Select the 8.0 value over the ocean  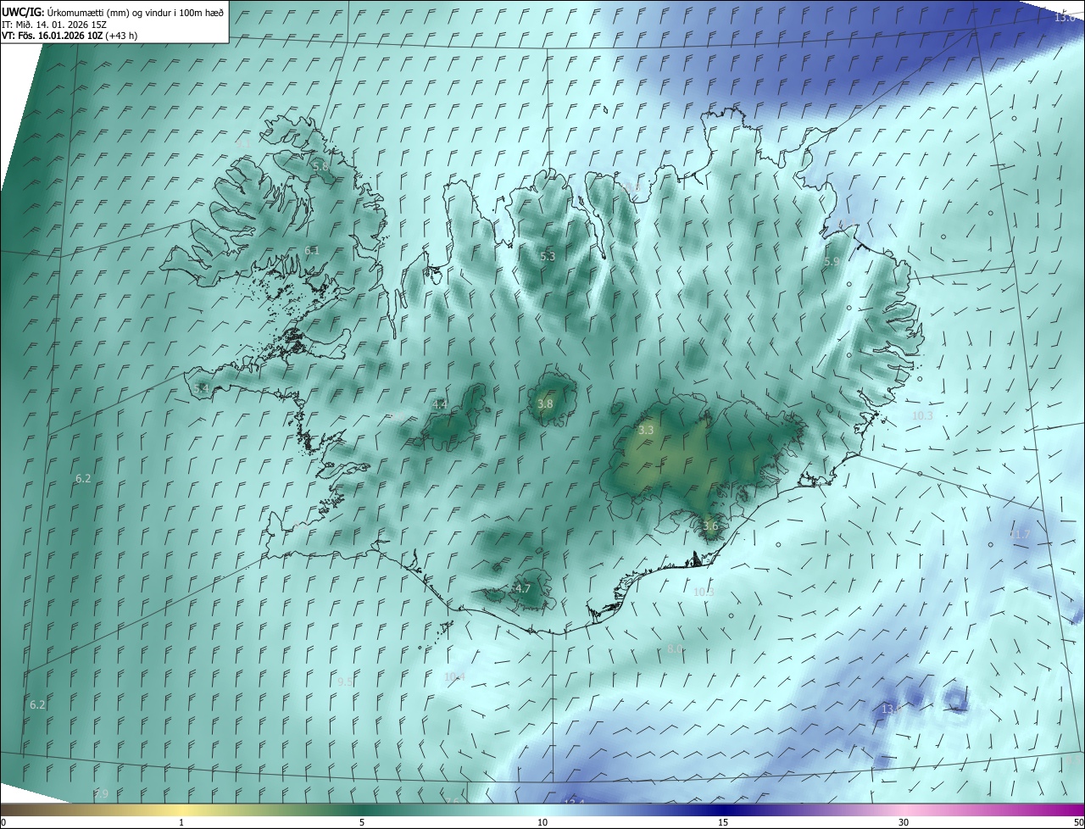(675, 649)
